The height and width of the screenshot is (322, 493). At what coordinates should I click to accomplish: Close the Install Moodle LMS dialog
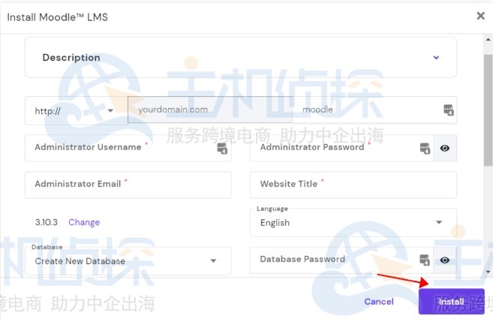point(480,16)
